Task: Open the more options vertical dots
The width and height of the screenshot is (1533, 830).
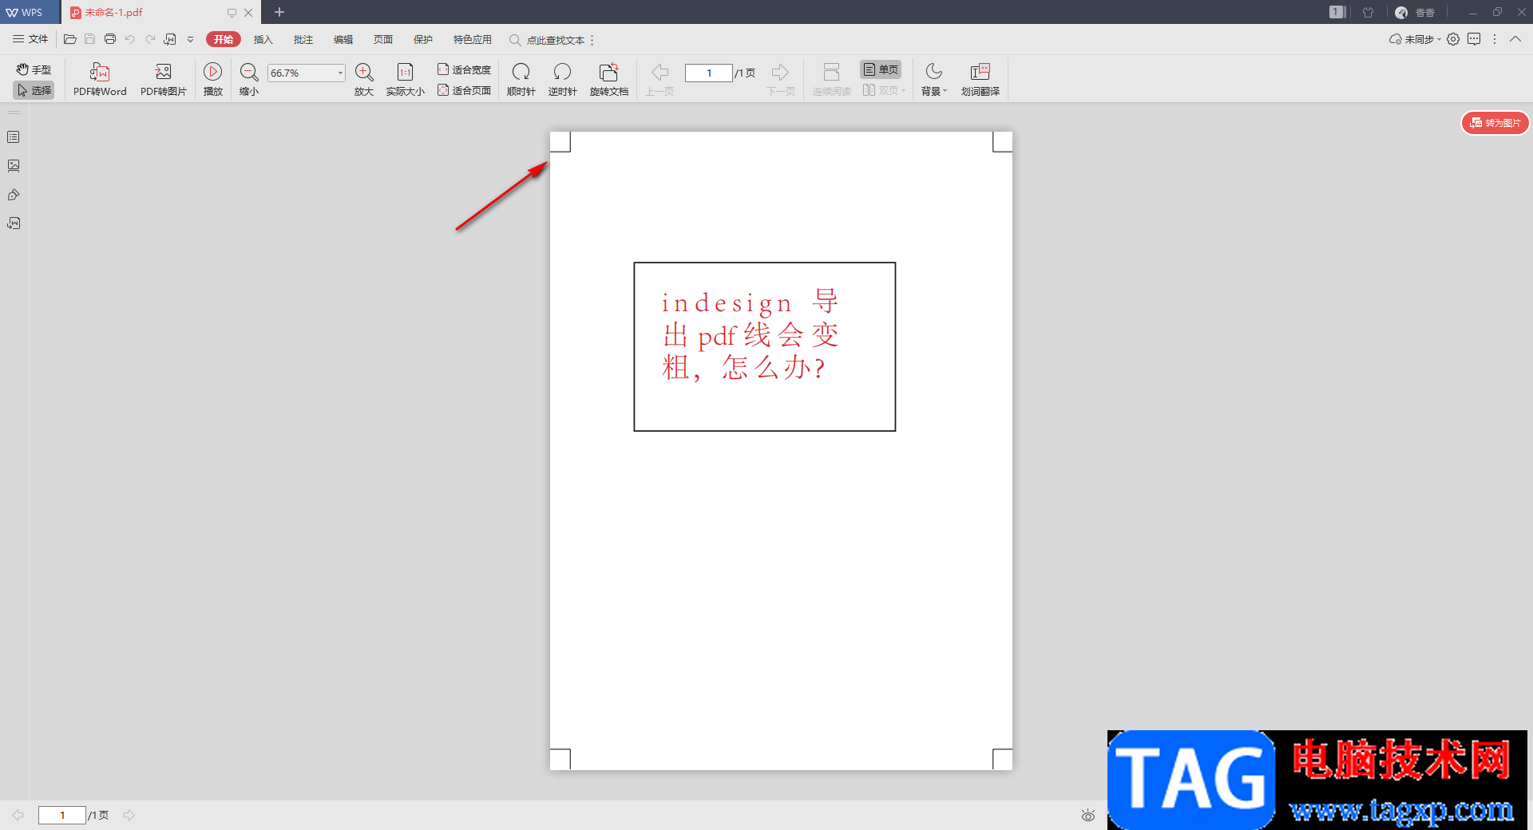Action: (x=1495, y=39)
